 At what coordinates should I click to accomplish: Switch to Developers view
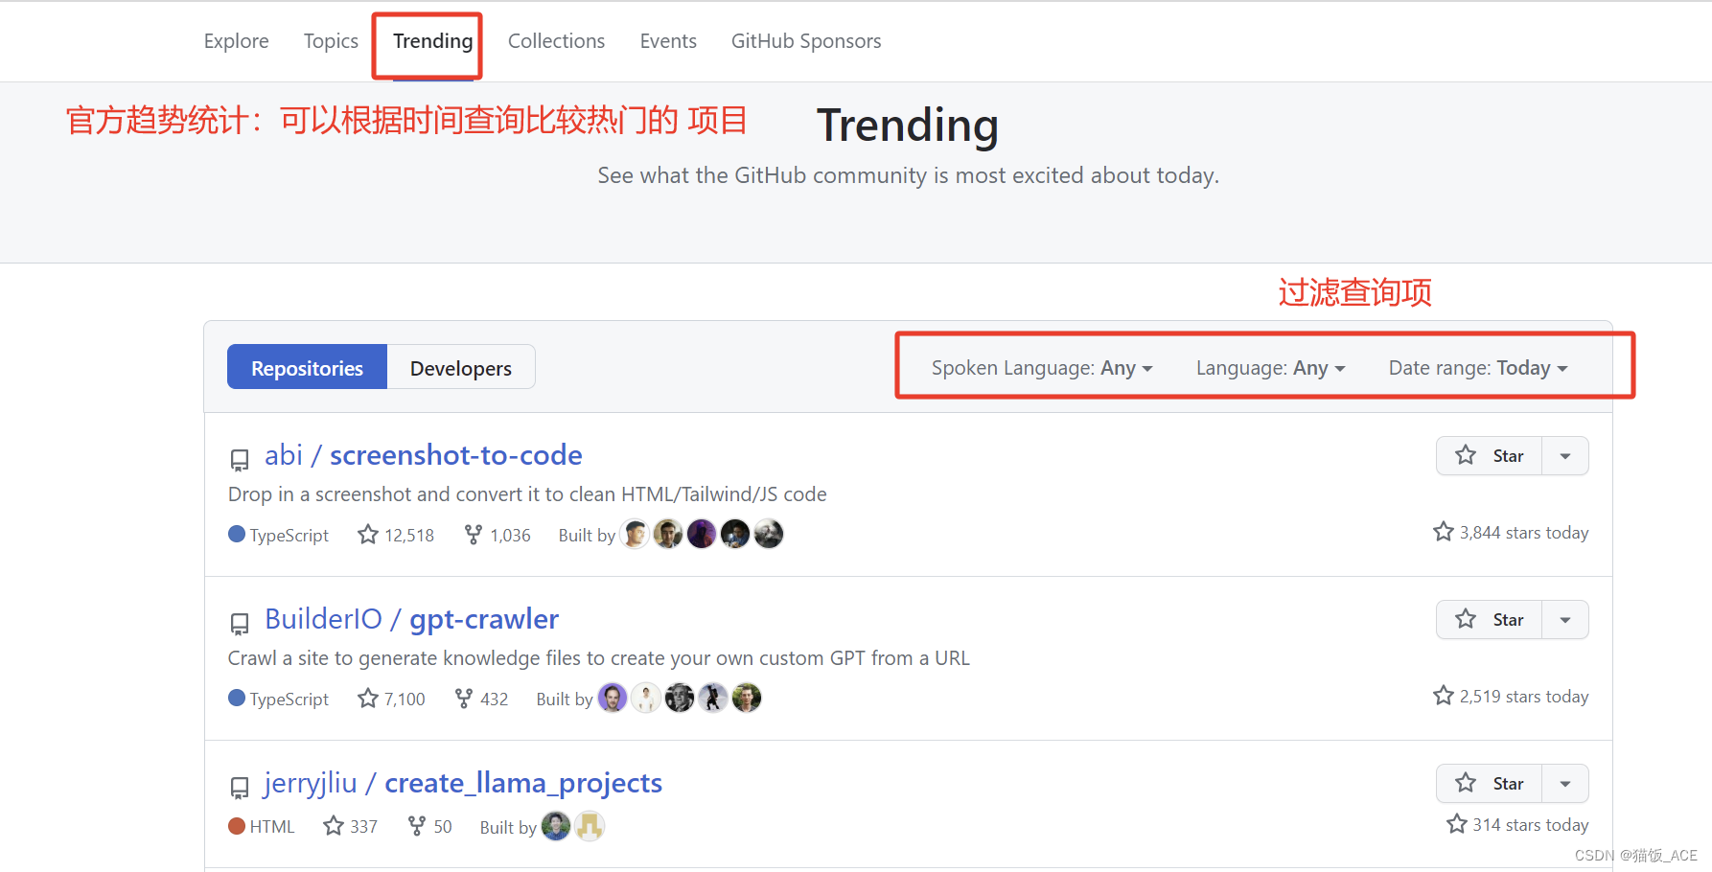461,367
